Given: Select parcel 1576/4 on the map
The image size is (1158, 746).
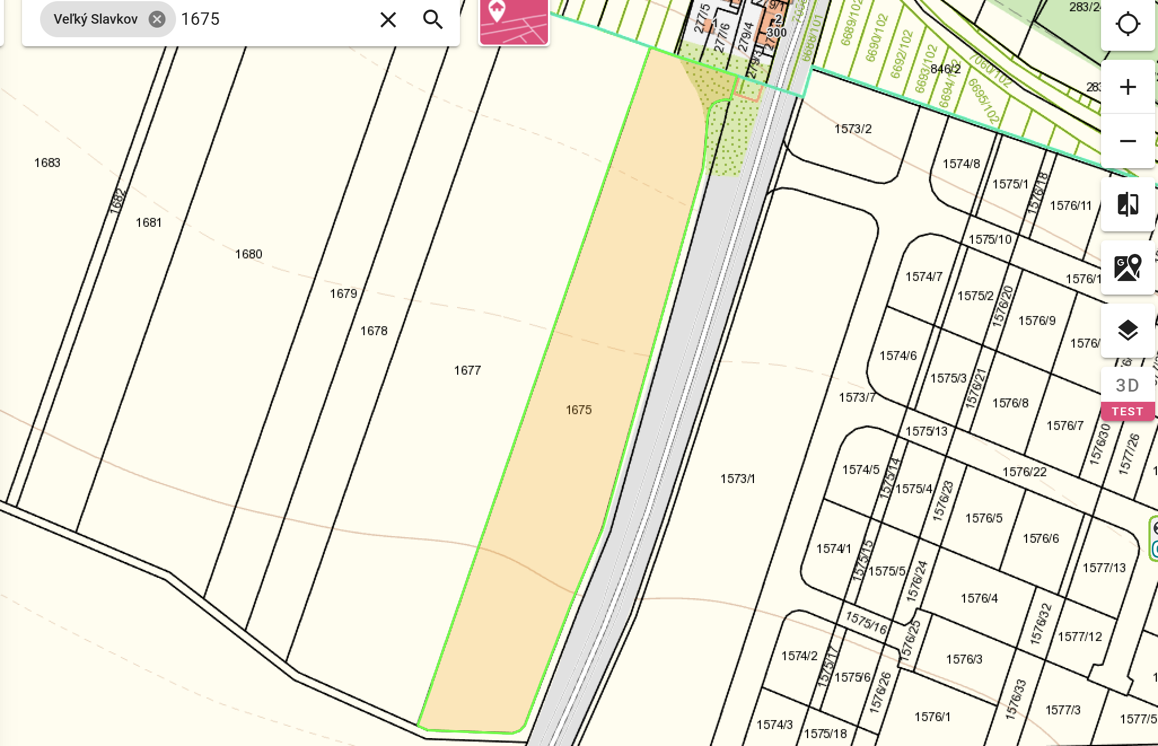Looking at the screenshot, I should [x=979, y=598].
